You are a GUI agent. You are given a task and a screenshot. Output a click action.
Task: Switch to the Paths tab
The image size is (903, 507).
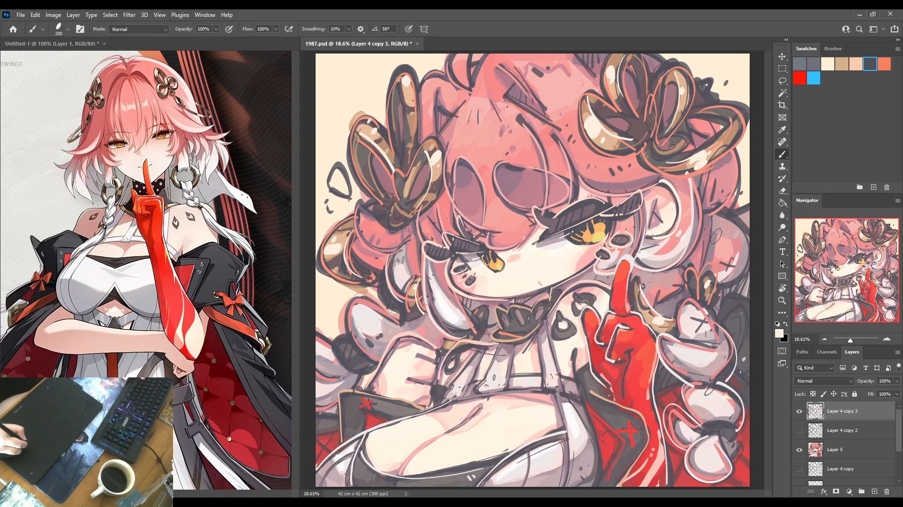[802, 352]
